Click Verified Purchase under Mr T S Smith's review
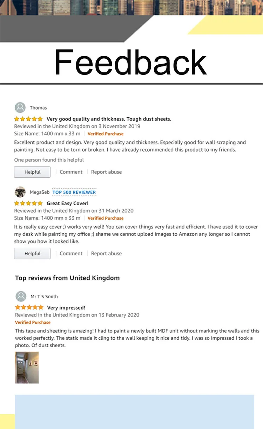Image resolution: width=263 pixels, height=429 pixels. click(x=33, y=323)
